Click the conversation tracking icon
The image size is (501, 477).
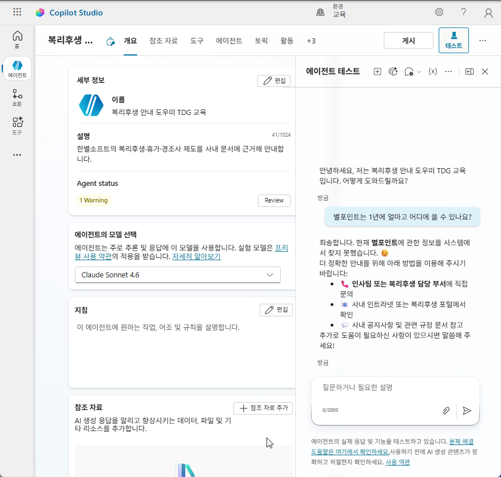(409, 71)
